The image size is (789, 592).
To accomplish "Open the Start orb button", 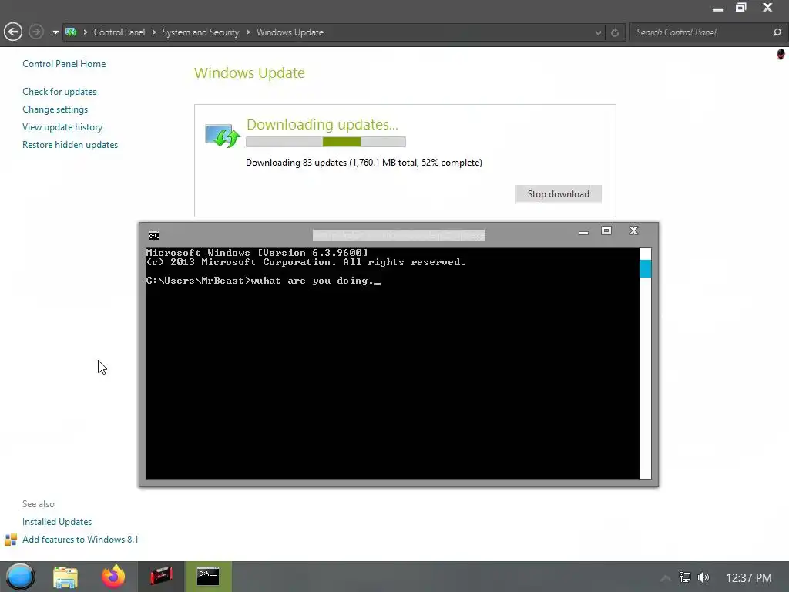I will pyautogui.click(x=20, y=577).
